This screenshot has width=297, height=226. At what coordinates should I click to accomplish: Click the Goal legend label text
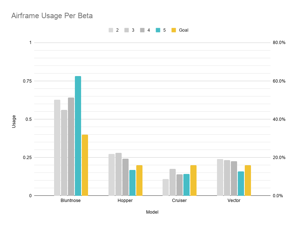click(x=183, y=30)
